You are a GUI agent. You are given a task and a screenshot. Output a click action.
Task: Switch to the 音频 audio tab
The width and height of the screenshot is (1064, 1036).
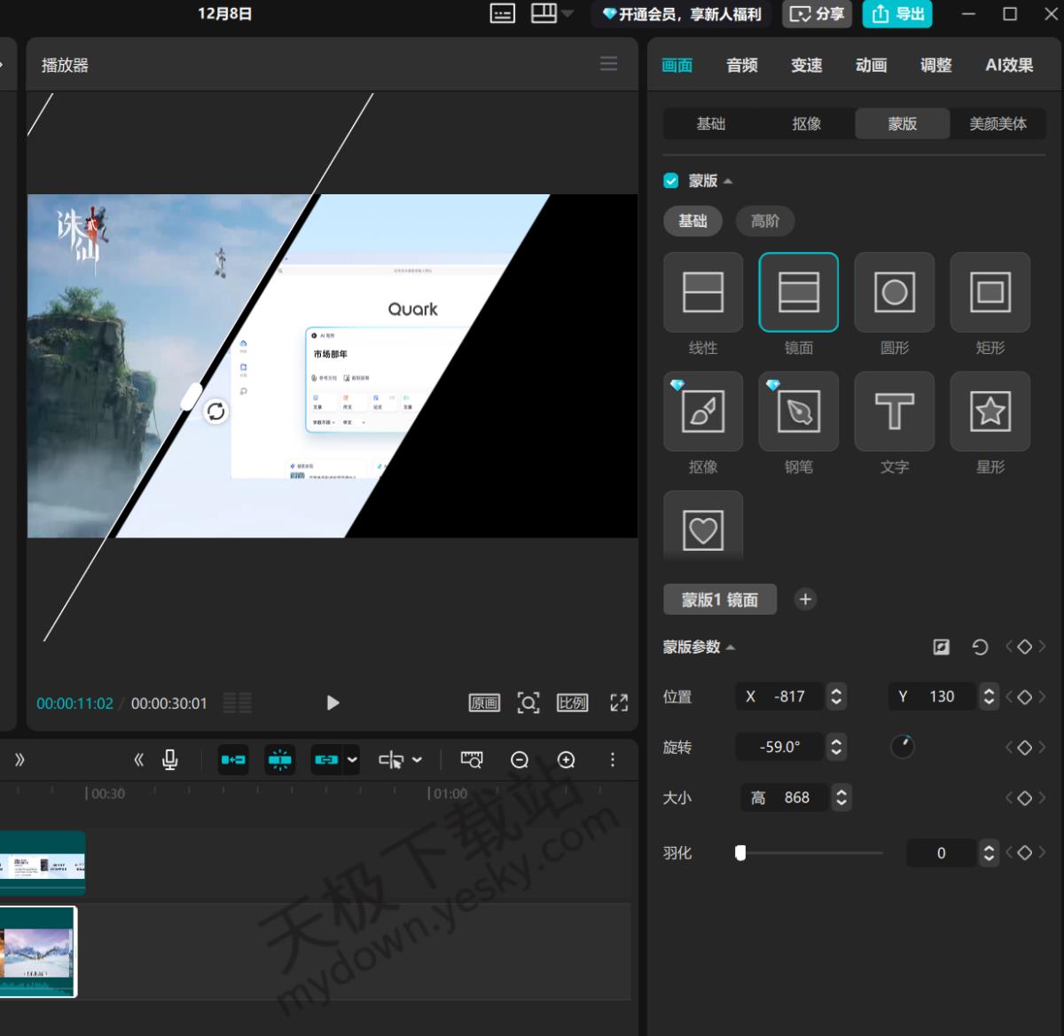coord(741,66)
